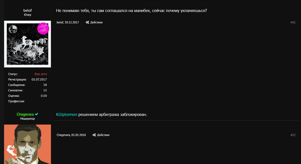Open the #12 post permalink
The width and height of the screenshot is (301, 164).
point(293,135)
